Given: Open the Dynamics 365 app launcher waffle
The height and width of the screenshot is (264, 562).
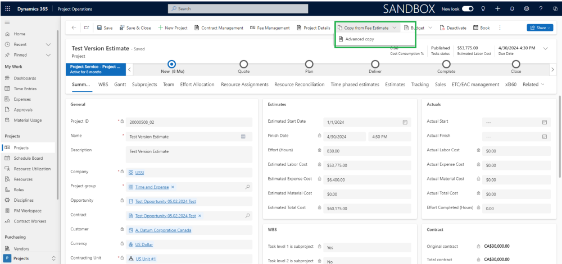Looking at the screenshot, I should [x=7, y=9].
